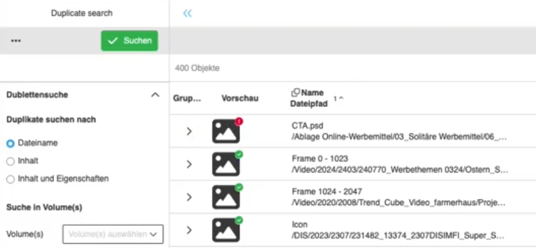Sort by the Name column header
Viewport: 536px width, 248px height.
(313, 93)
